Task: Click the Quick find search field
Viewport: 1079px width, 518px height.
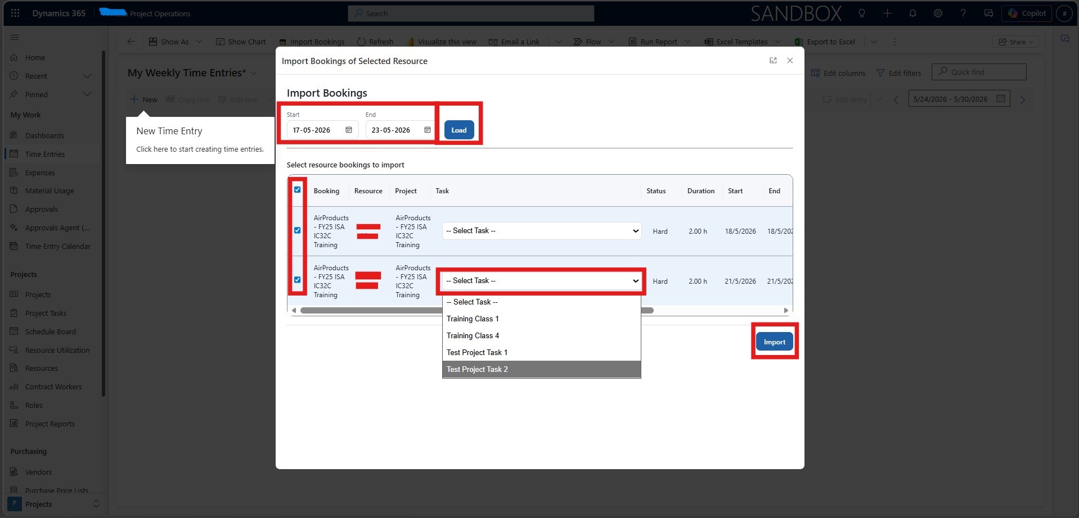Action: coord(979,72)
